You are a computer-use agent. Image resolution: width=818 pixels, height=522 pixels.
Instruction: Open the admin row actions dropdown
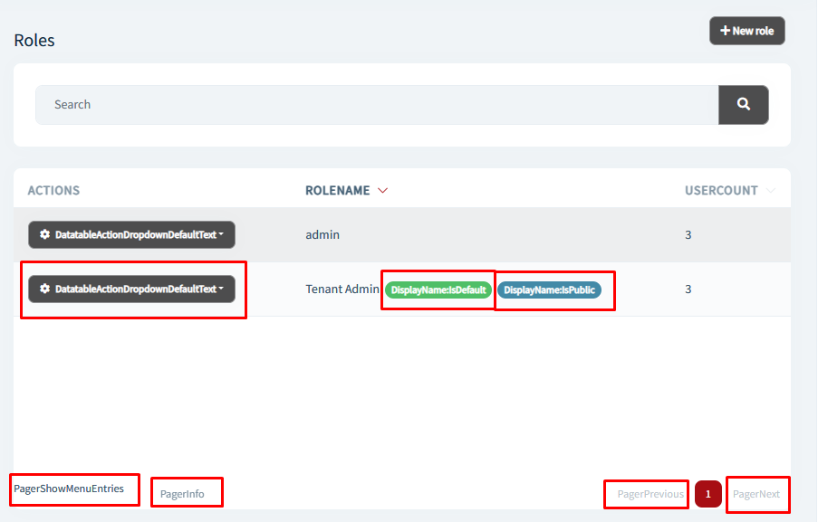[x=131, y=235]
